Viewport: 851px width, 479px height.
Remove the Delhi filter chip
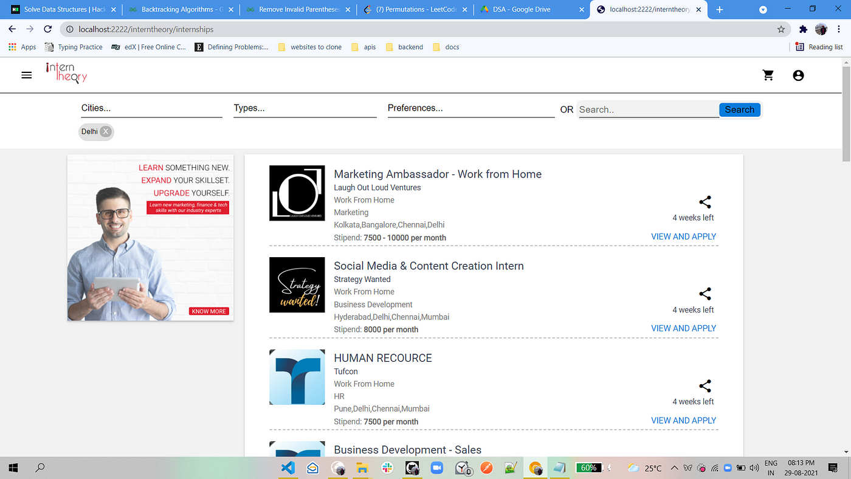[106, 131]
